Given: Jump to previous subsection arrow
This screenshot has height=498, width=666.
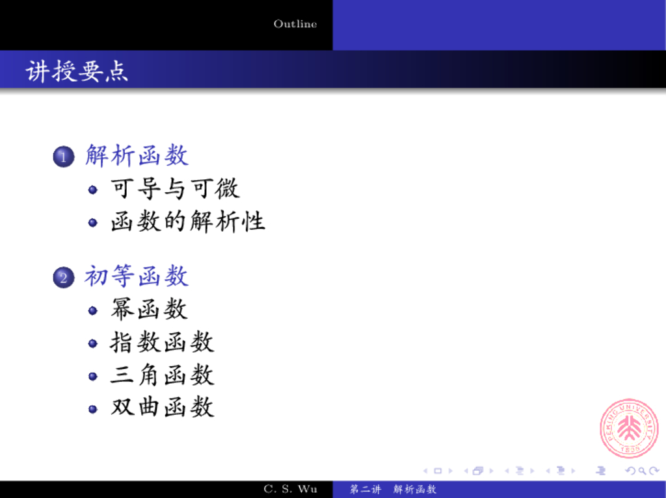Looking at the screenshot, I should (x=507, y=471).
